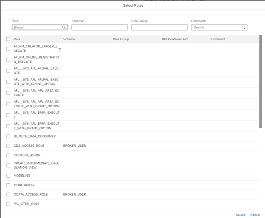265x218 pixels.
Task: Focus the Schema filter input field
Action: pyautogui.click(x=99, y=27)
